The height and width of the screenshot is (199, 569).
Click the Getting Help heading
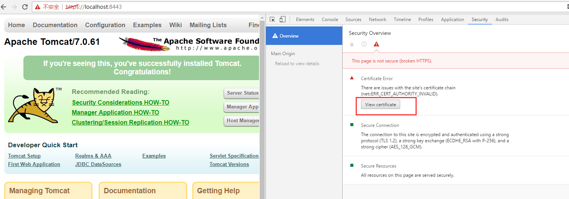[218, 191]
